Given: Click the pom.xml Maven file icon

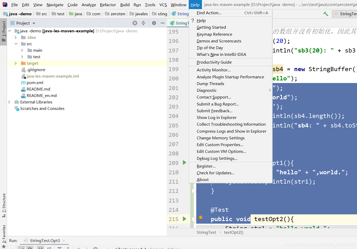Looking at the screenshot, I should tap(23, 83).
